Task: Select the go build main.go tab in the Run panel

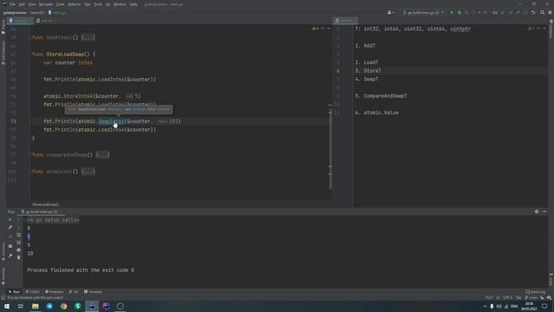Action: tap(42, 211)
